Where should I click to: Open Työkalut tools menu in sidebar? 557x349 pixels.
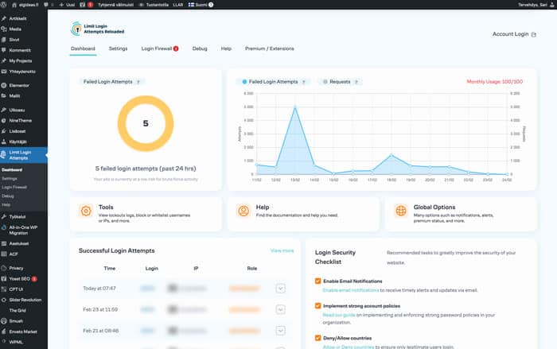pos(17,217)
